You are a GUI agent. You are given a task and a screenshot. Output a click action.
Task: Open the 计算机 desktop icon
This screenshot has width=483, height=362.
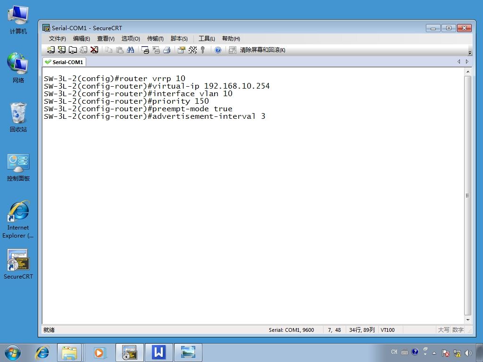(x=18, y=20)
